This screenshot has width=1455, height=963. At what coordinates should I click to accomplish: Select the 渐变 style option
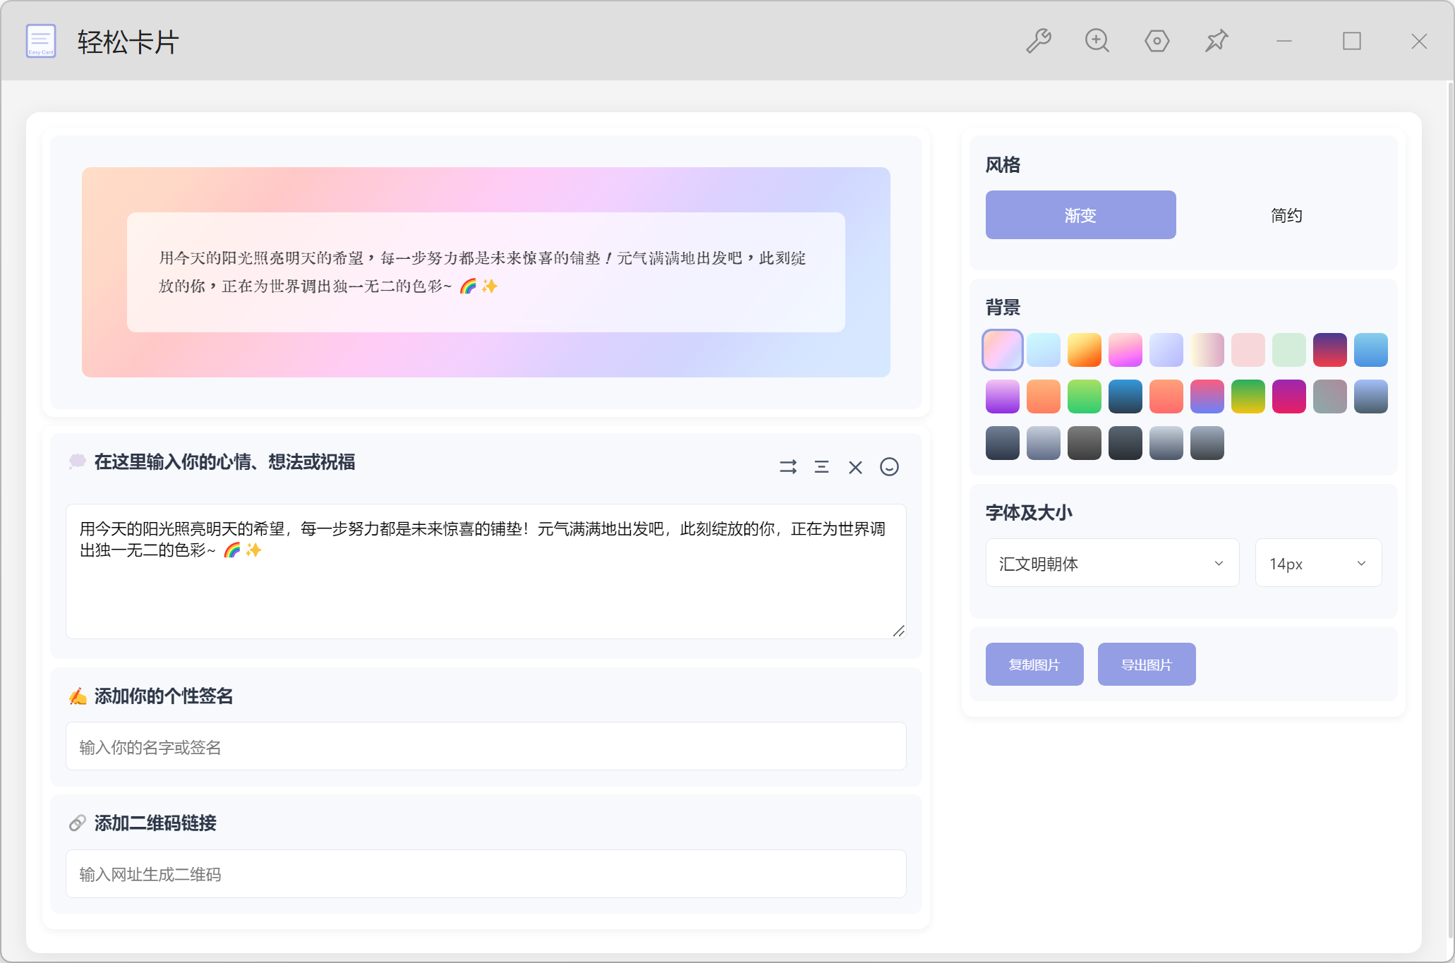[x=1080, y=215]
